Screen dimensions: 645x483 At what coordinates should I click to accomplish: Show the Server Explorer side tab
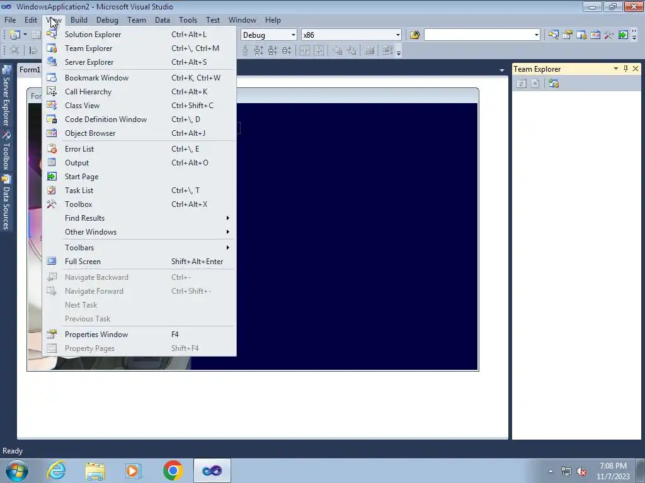click(x=6, y=96)
